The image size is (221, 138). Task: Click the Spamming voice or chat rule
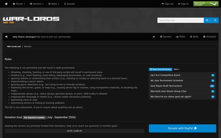pos(24,100)
